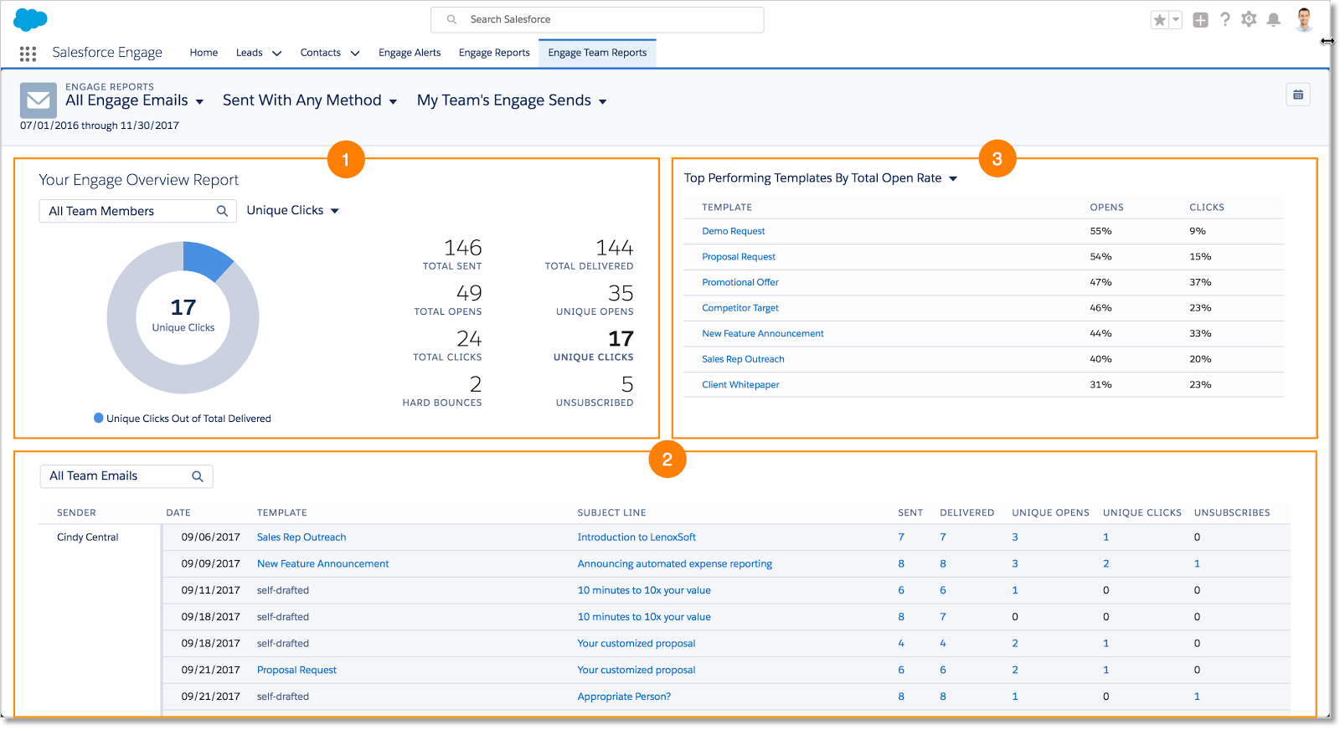The image size is (1340, 735).
Task: Open the Promotional Offer template link
Action: point(740,282)
